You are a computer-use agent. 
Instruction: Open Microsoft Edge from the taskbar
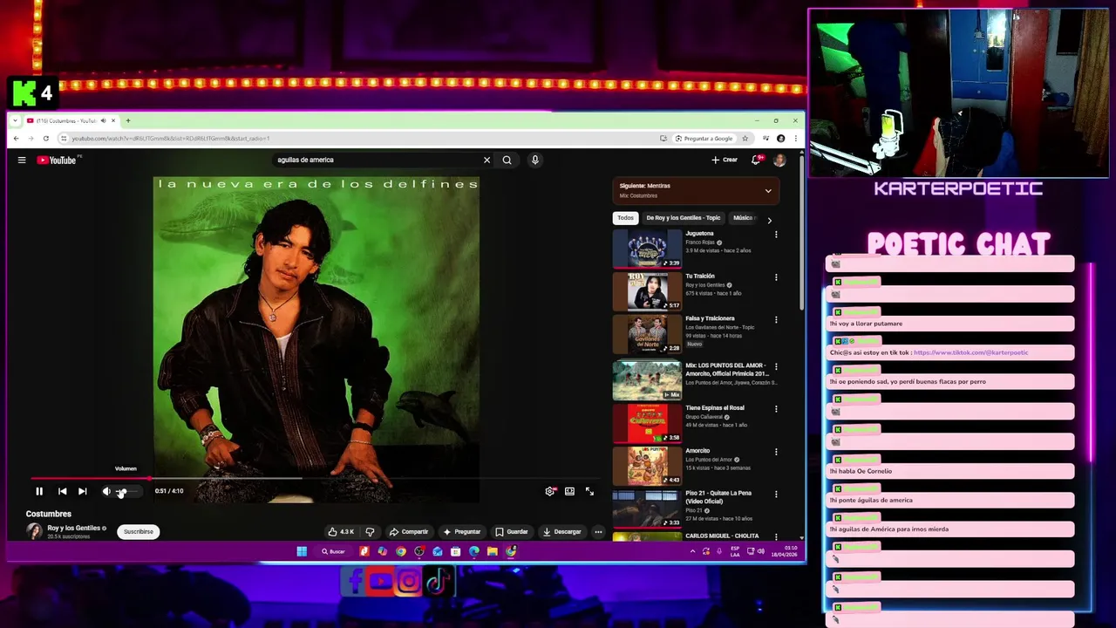pos(474,551)
